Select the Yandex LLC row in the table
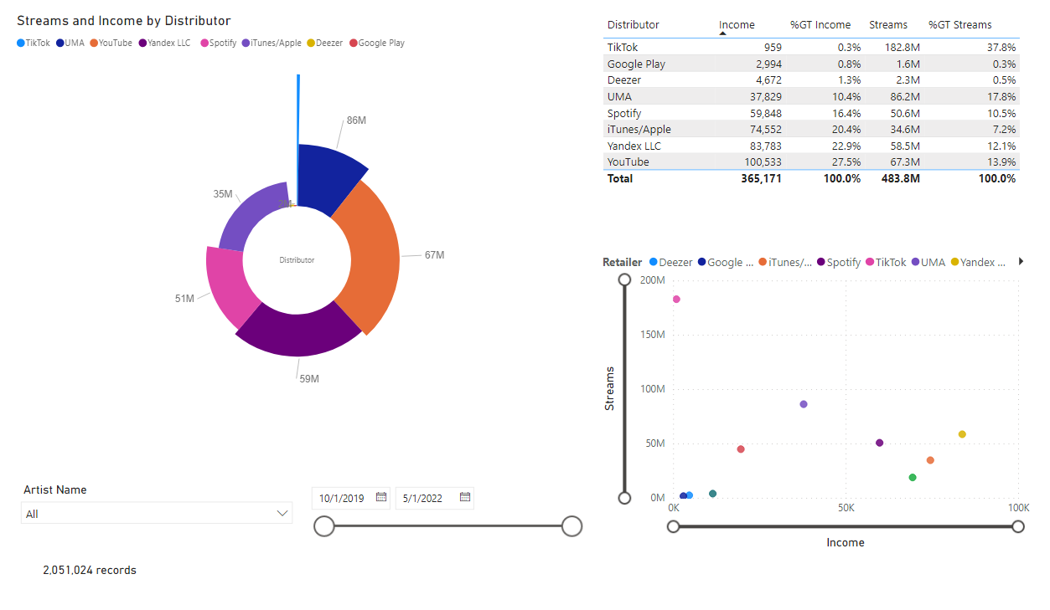The height and width of the screenshot is (610, 1050). 811,146
